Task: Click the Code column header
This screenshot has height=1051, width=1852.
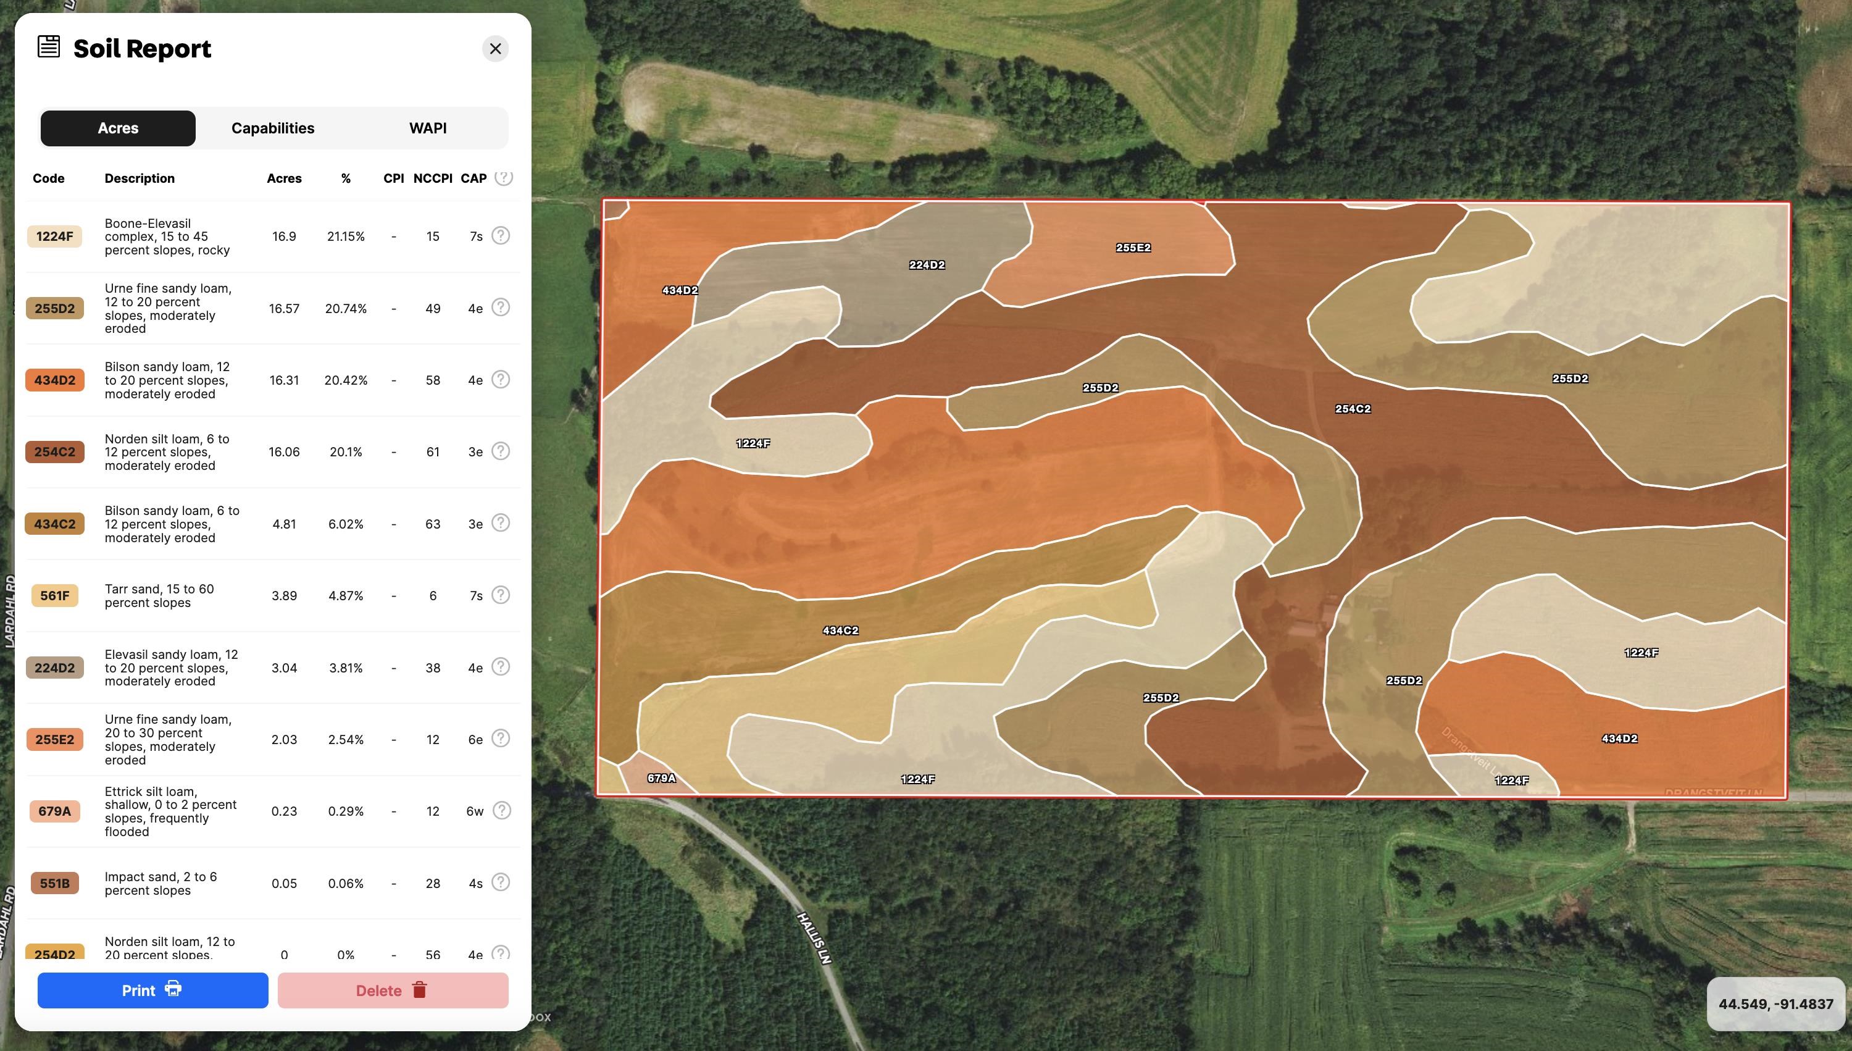Action: click(x=48, y=178)
